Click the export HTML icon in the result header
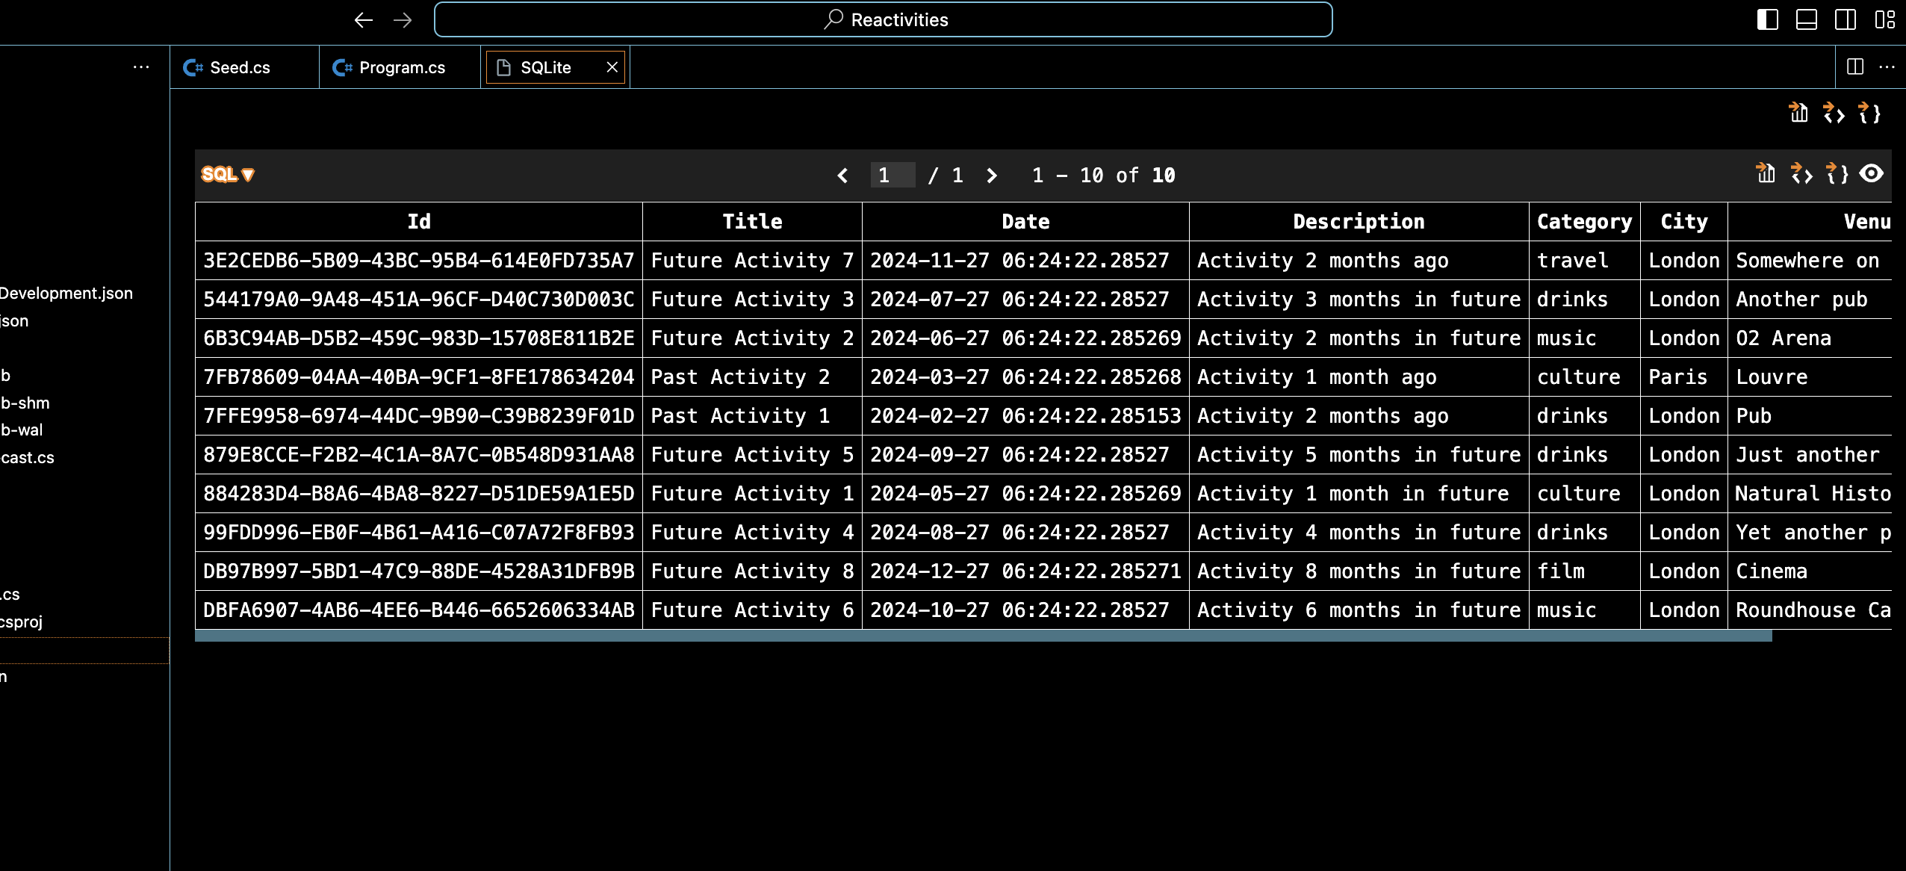Screen dimensions: 1906x871 [1801, 174]
